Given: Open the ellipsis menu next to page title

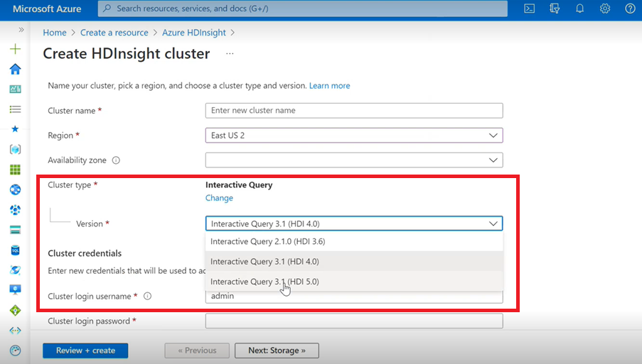Looking at the screenshot, I should (x=230, y=53).
